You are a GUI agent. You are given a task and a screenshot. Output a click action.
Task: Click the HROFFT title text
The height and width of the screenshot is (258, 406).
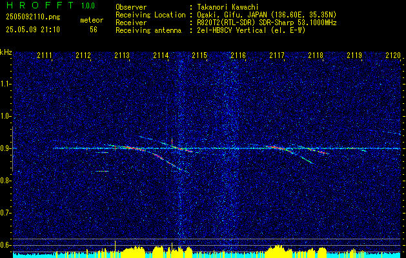click(40, 5)
